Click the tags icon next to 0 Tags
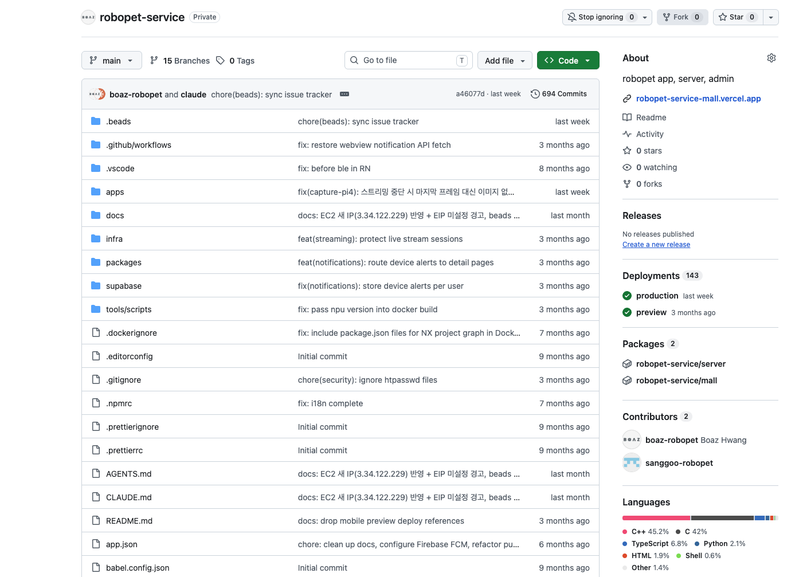The height and width of the screenshot is (577, 799). 220,60
